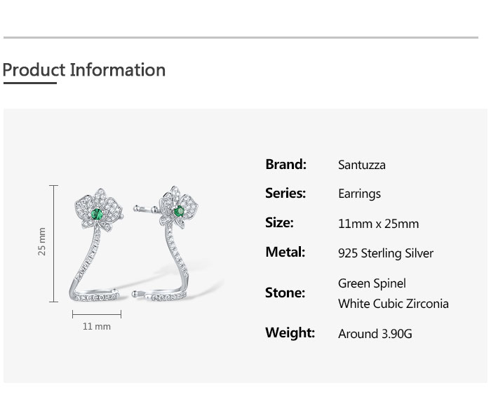Select the Santuzza brand name

click(x=361, y=165)
